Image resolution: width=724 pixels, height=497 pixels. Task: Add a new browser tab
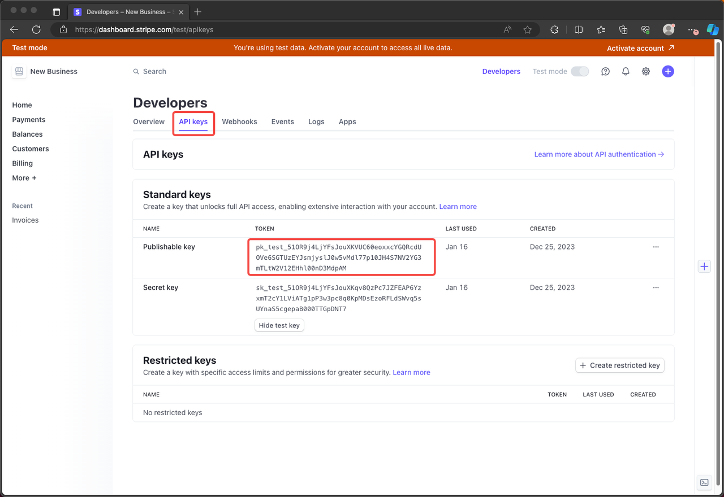tap(197, 12)
